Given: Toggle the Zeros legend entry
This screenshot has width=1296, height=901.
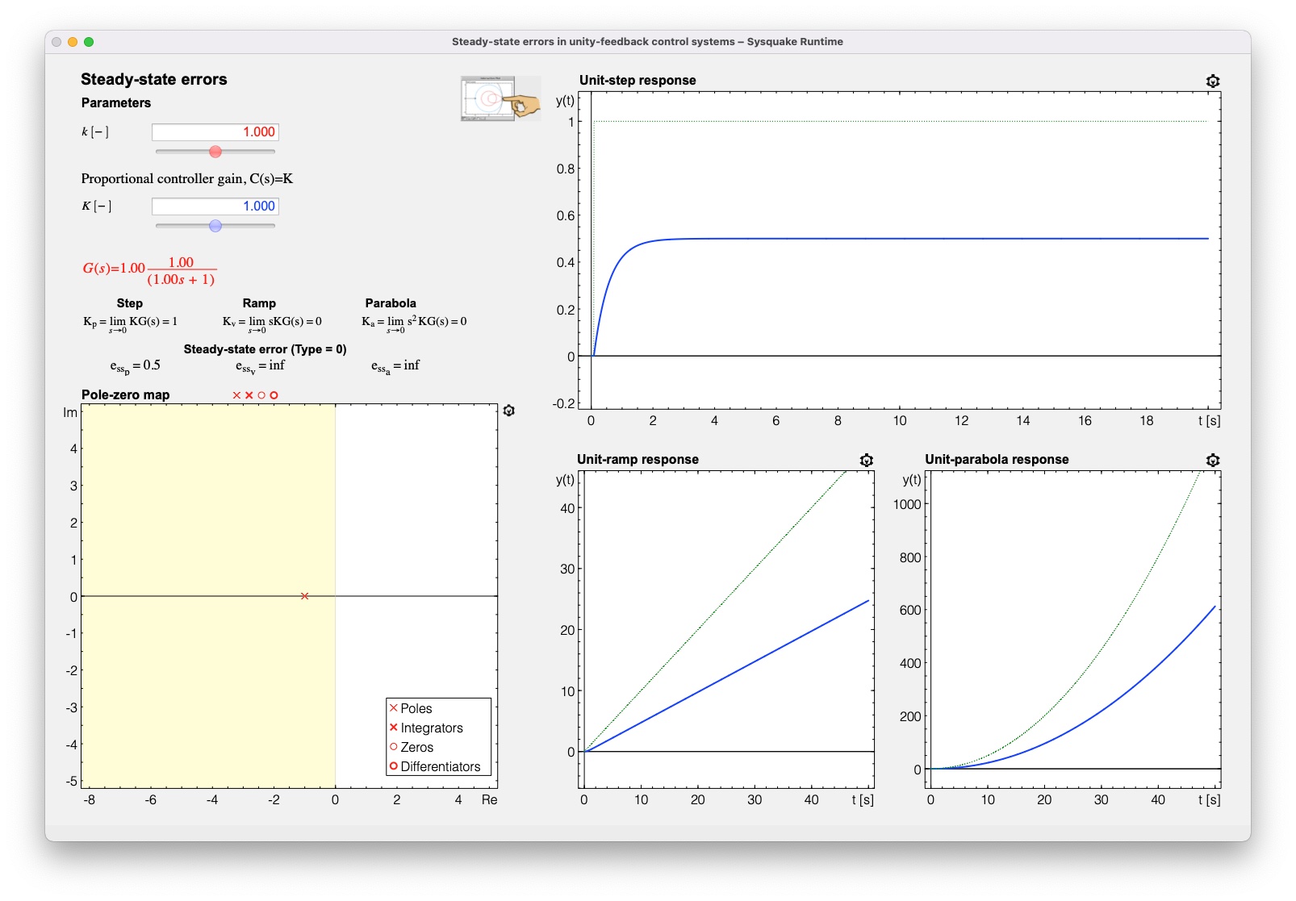Looking at the screenshot, I should (414, 747).
